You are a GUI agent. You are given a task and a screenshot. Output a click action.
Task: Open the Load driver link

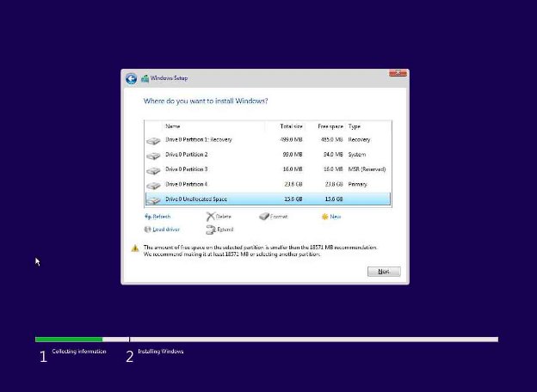coord(166,230)
